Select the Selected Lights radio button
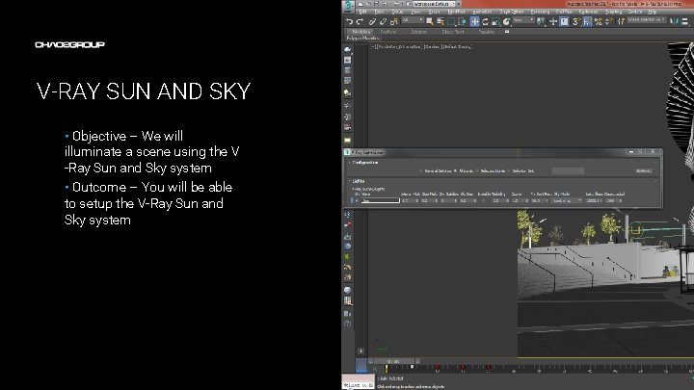Image resolution: width=694 pixels, height=390 pixels. click(477, 171)
